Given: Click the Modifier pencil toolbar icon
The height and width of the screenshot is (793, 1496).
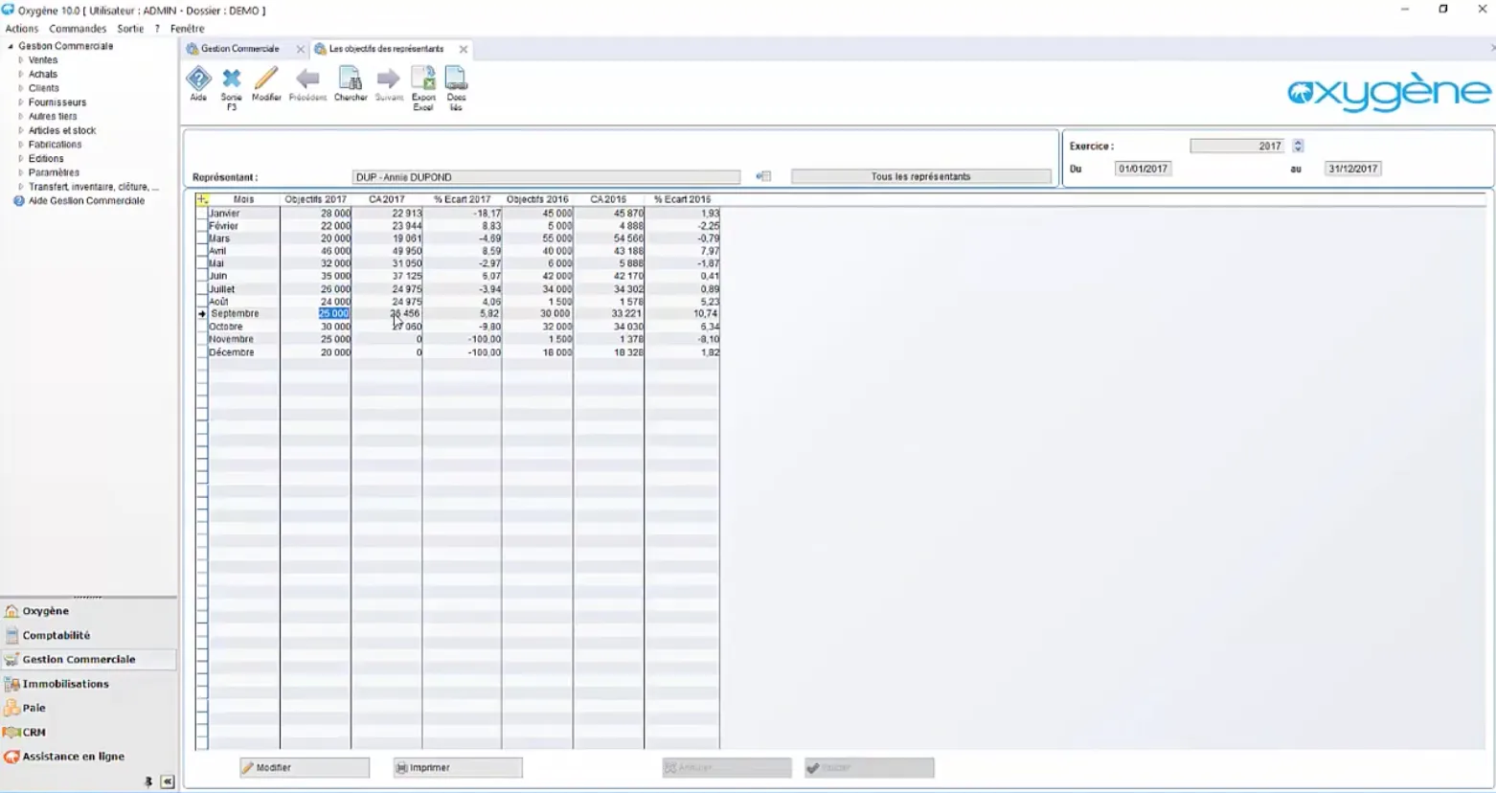Looking at the screenshot, I should pos(266,83).
